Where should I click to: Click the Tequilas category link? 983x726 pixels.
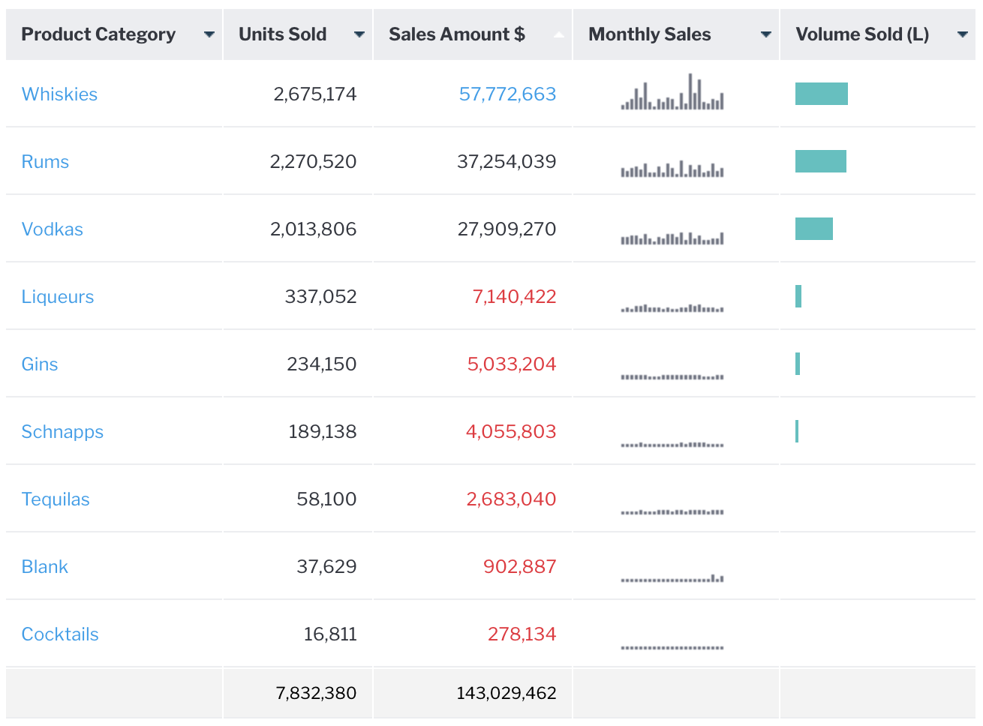point(56,499)
